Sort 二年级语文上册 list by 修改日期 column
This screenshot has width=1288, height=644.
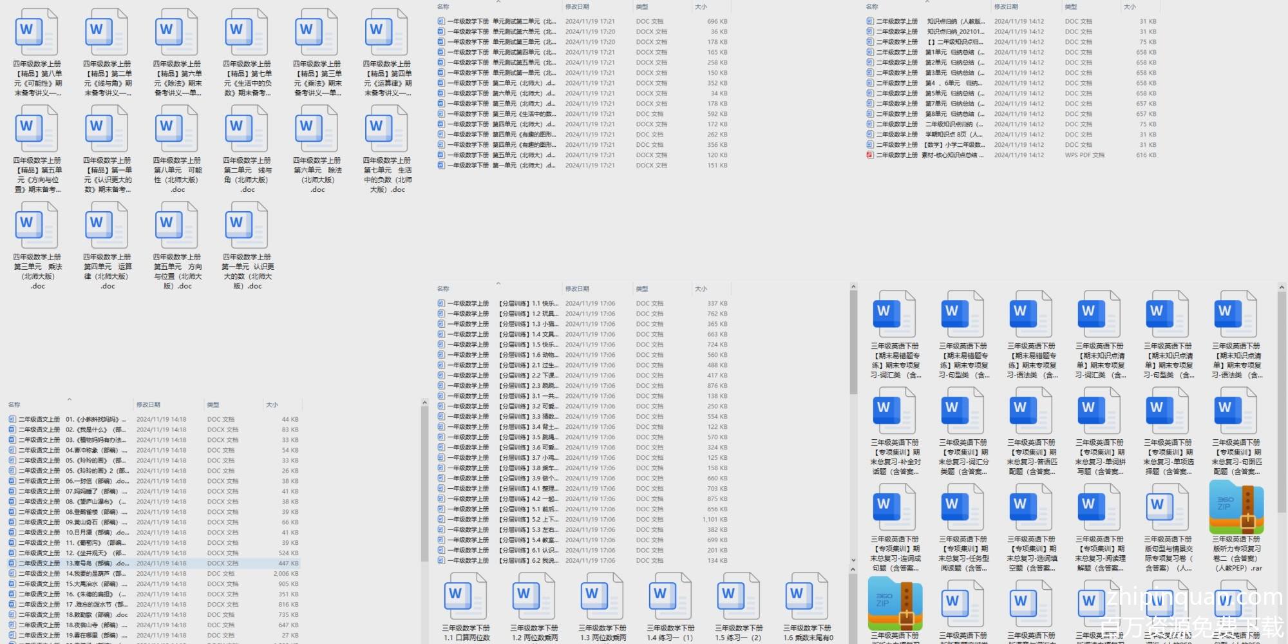pos(148,405)
